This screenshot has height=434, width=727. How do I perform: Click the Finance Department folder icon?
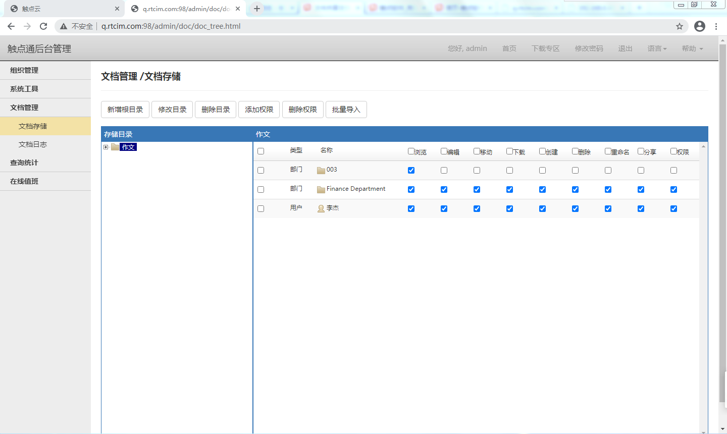click(321, 189)
